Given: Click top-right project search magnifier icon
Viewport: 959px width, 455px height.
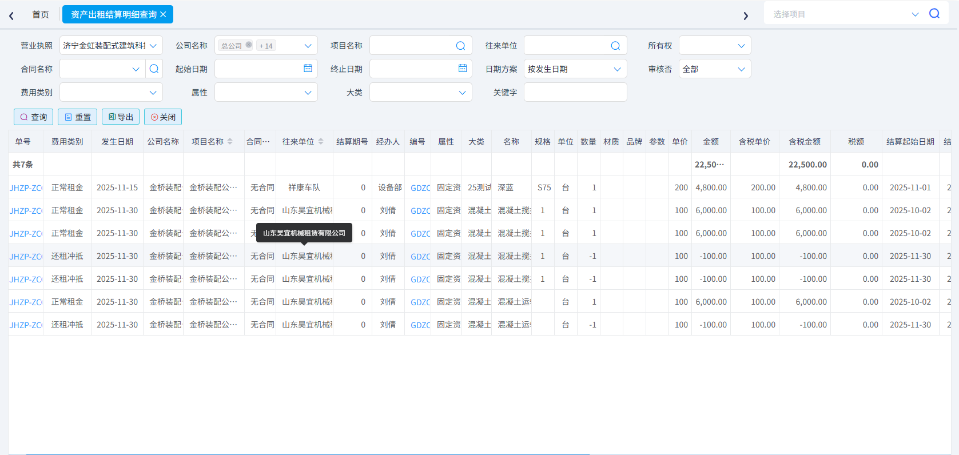Looking at the screenshot, I should click(934, 14).
